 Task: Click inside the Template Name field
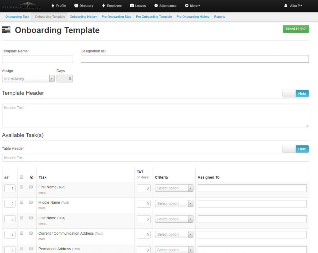(x=37, y=59)
